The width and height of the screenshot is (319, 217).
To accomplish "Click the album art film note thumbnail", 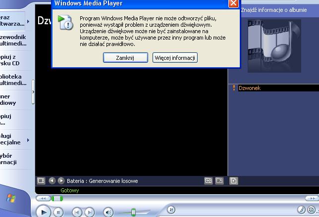I will (274, 46).
